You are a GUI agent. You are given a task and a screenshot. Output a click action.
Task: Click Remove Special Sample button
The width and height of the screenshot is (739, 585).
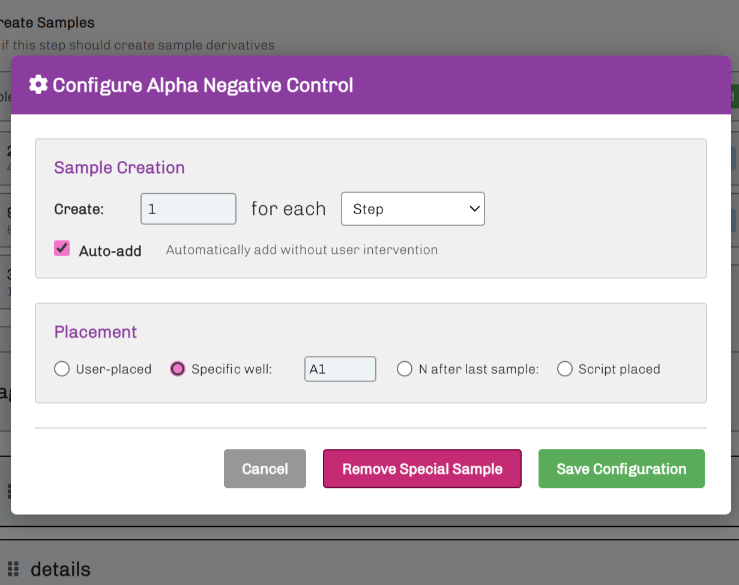tap(422, 469)
